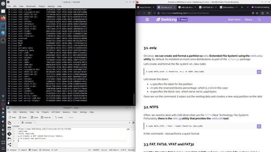Image resolution: width=271 pixels, height=152 pixels.
Task: Open Firefox list all tabs chevron
Action: (x=247, y=7)
